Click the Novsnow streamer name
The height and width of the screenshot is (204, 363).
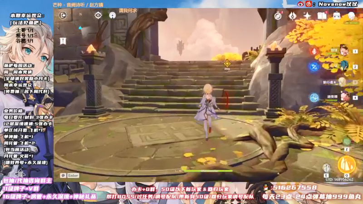[338, 4]
